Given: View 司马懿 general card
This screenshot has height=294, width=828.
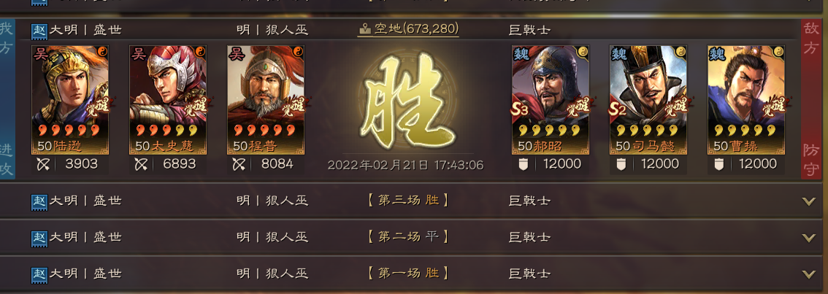Looking at the screenshot, I should 648,100.
